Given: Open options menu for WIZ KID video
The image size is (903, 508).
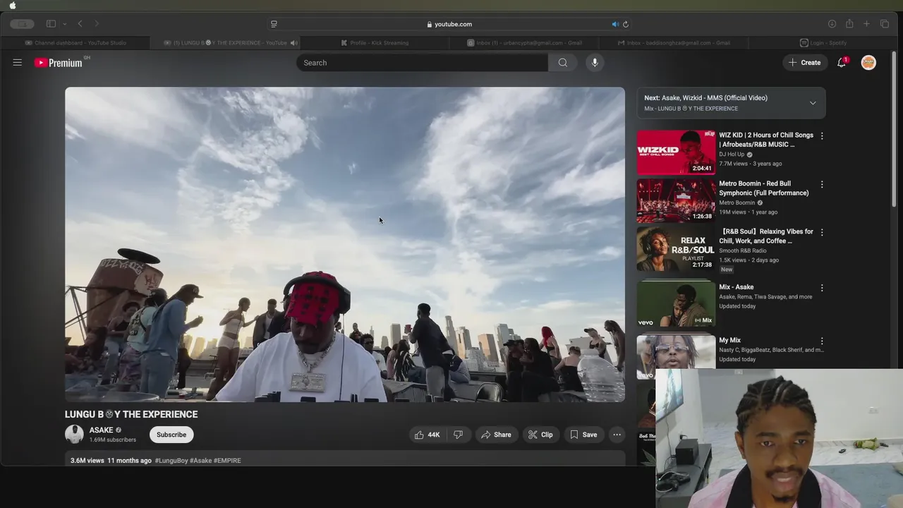Looking at the screenshot, I should click(x=822, y=135).
